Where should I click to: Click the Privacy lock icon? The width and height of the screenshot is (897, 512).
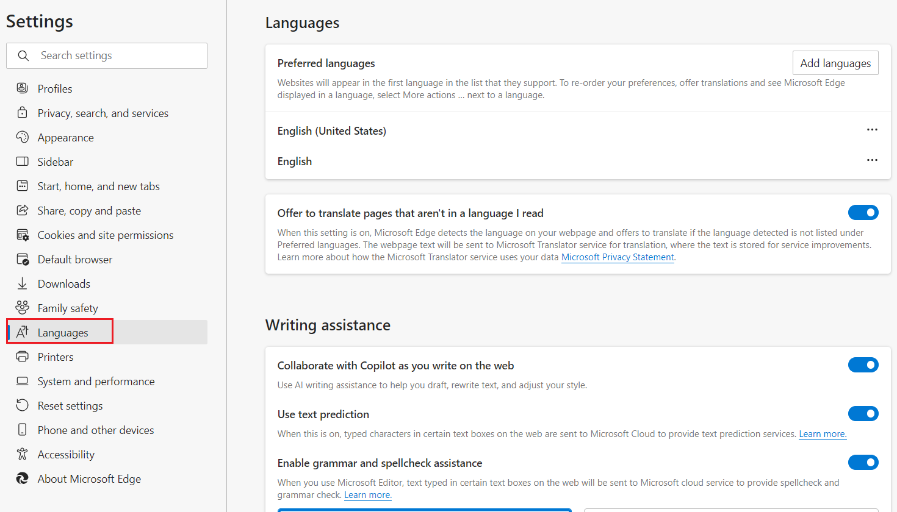click(23, 113)
